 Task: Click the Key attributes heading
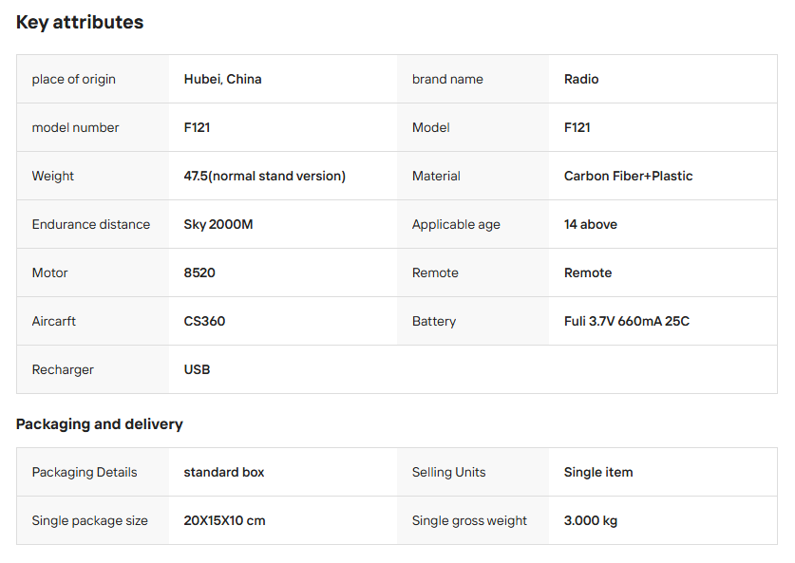click(80, 22)
